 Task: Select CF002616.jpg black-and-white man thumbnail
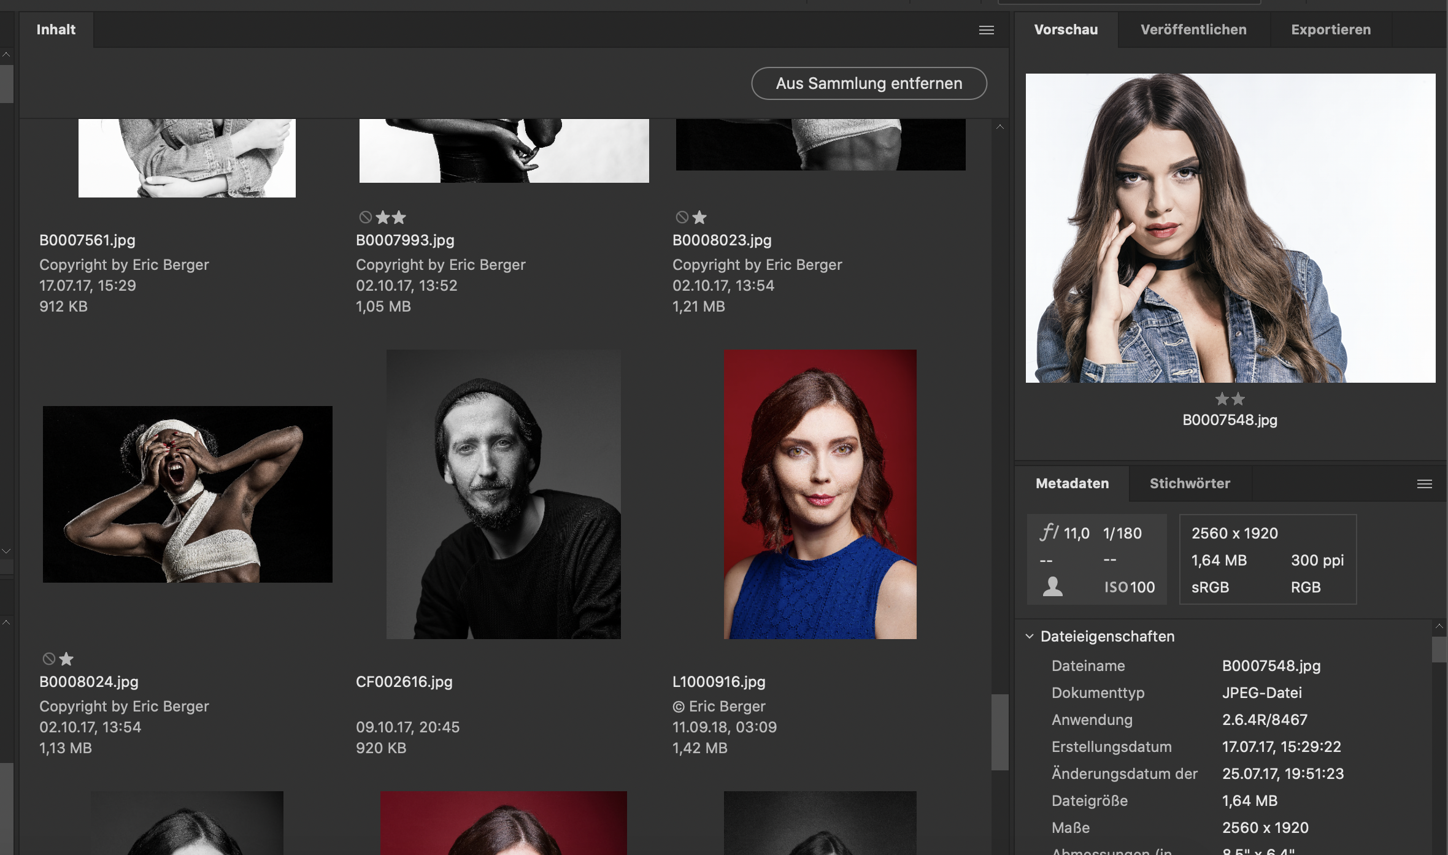503,494
